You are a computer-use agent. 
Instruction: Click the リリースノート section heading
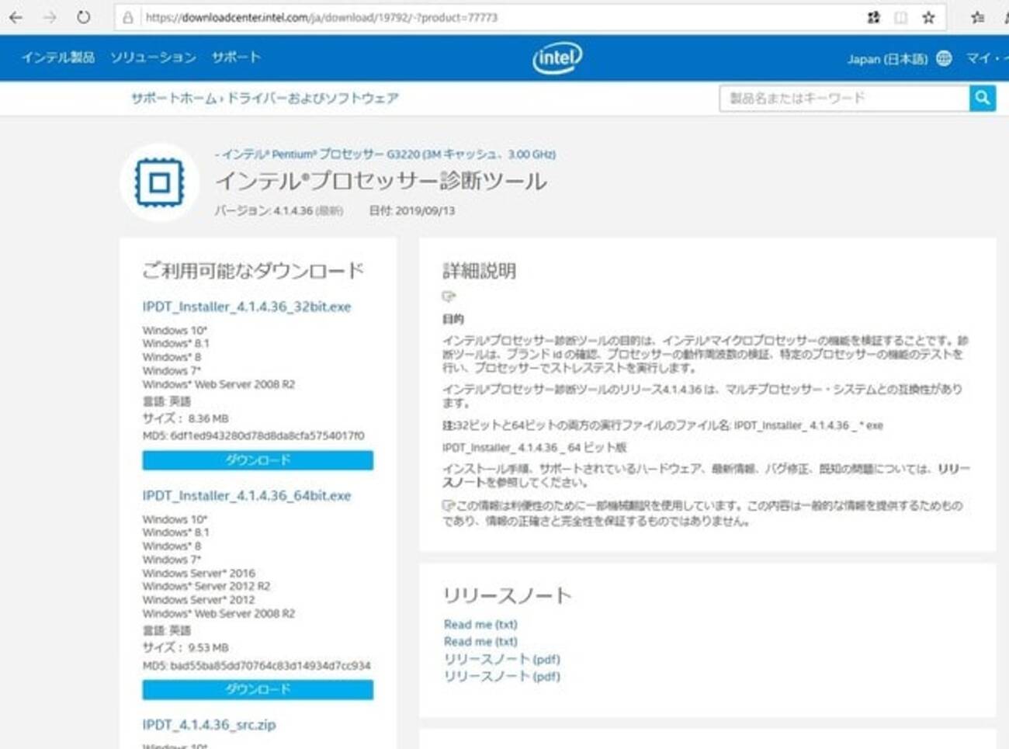pos(508,595)
